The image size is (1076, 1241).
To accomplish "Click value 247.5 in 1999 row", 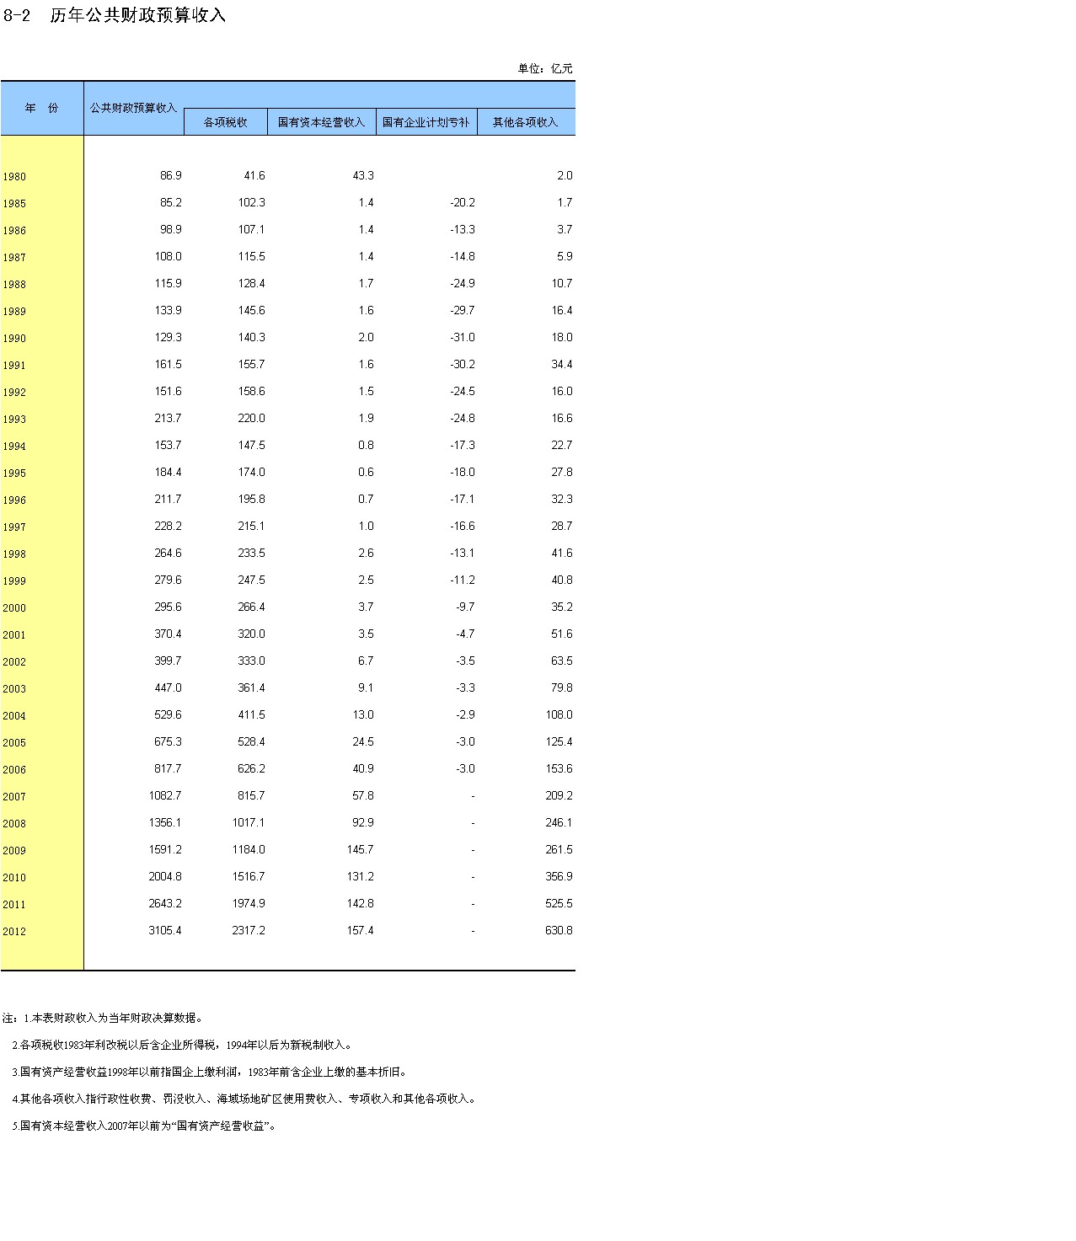I will (x=251, y=580).
